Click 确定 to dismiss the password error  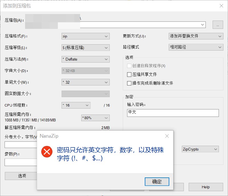coord(157,182)
